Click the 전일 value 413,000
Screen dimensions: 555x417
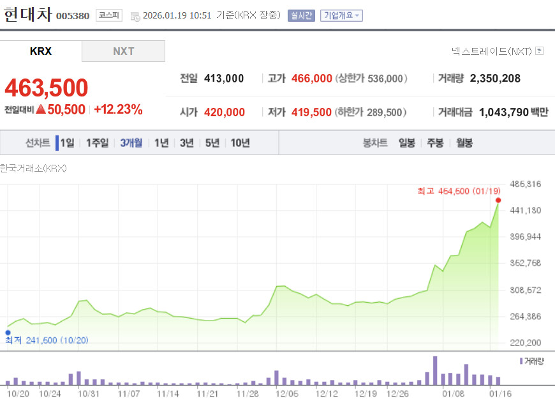tap(224, 79)
